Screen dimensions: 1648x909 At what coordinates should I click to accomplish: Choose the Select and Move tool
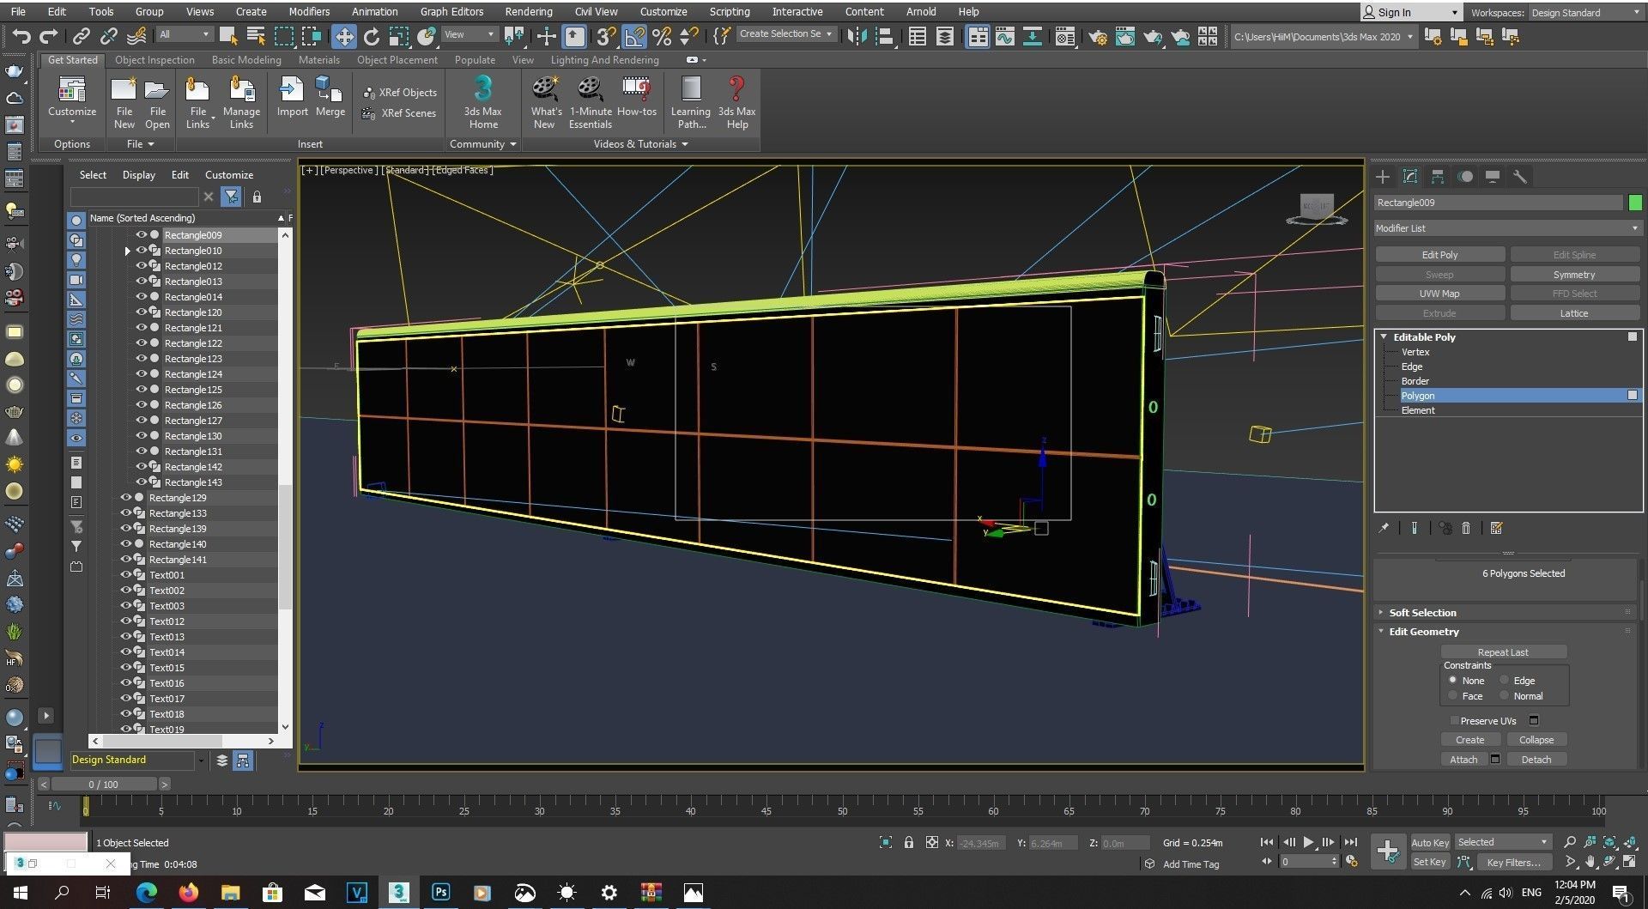click(344, 36)
